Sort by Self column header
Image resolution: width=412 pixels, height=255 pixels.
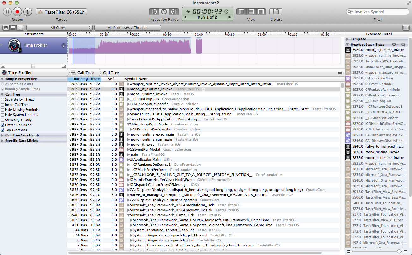point(111,79)
